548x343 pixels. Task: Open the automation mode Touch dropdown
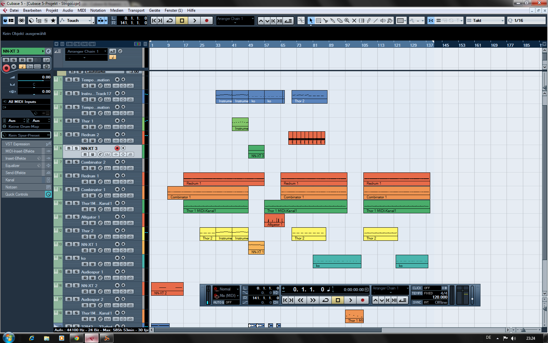[89, 21]
